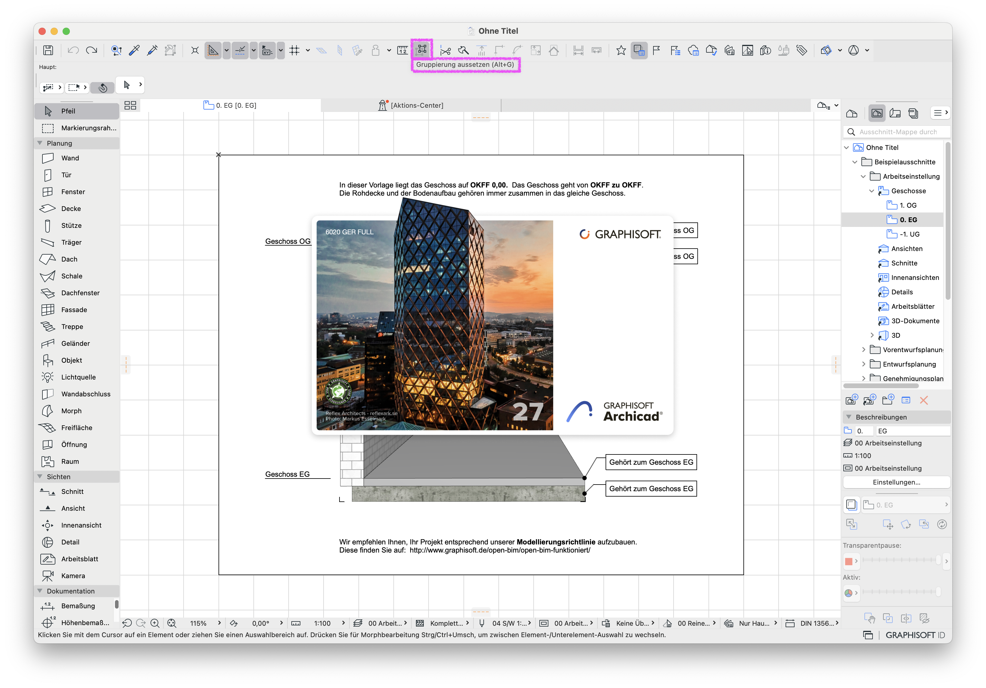
Task: Click the red Transparentpause color swatch
Action: click(x=848, y=561)
